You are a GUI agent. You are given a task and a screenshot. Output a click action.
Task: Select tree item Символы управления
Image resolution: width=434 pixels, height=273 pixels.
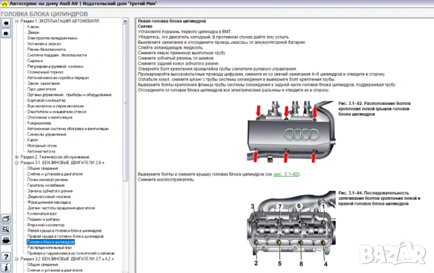pos(47,134)
